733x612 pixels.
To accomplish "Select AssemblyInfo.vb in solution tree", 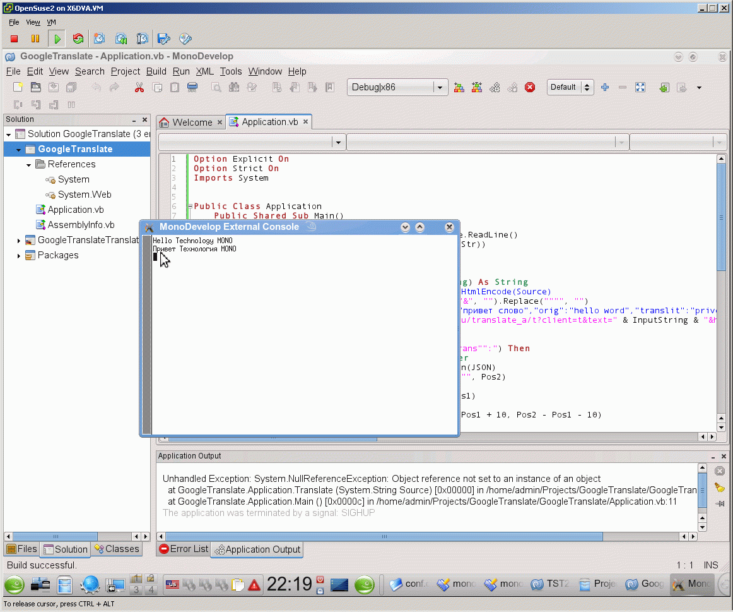I will [x=81, y=225].
